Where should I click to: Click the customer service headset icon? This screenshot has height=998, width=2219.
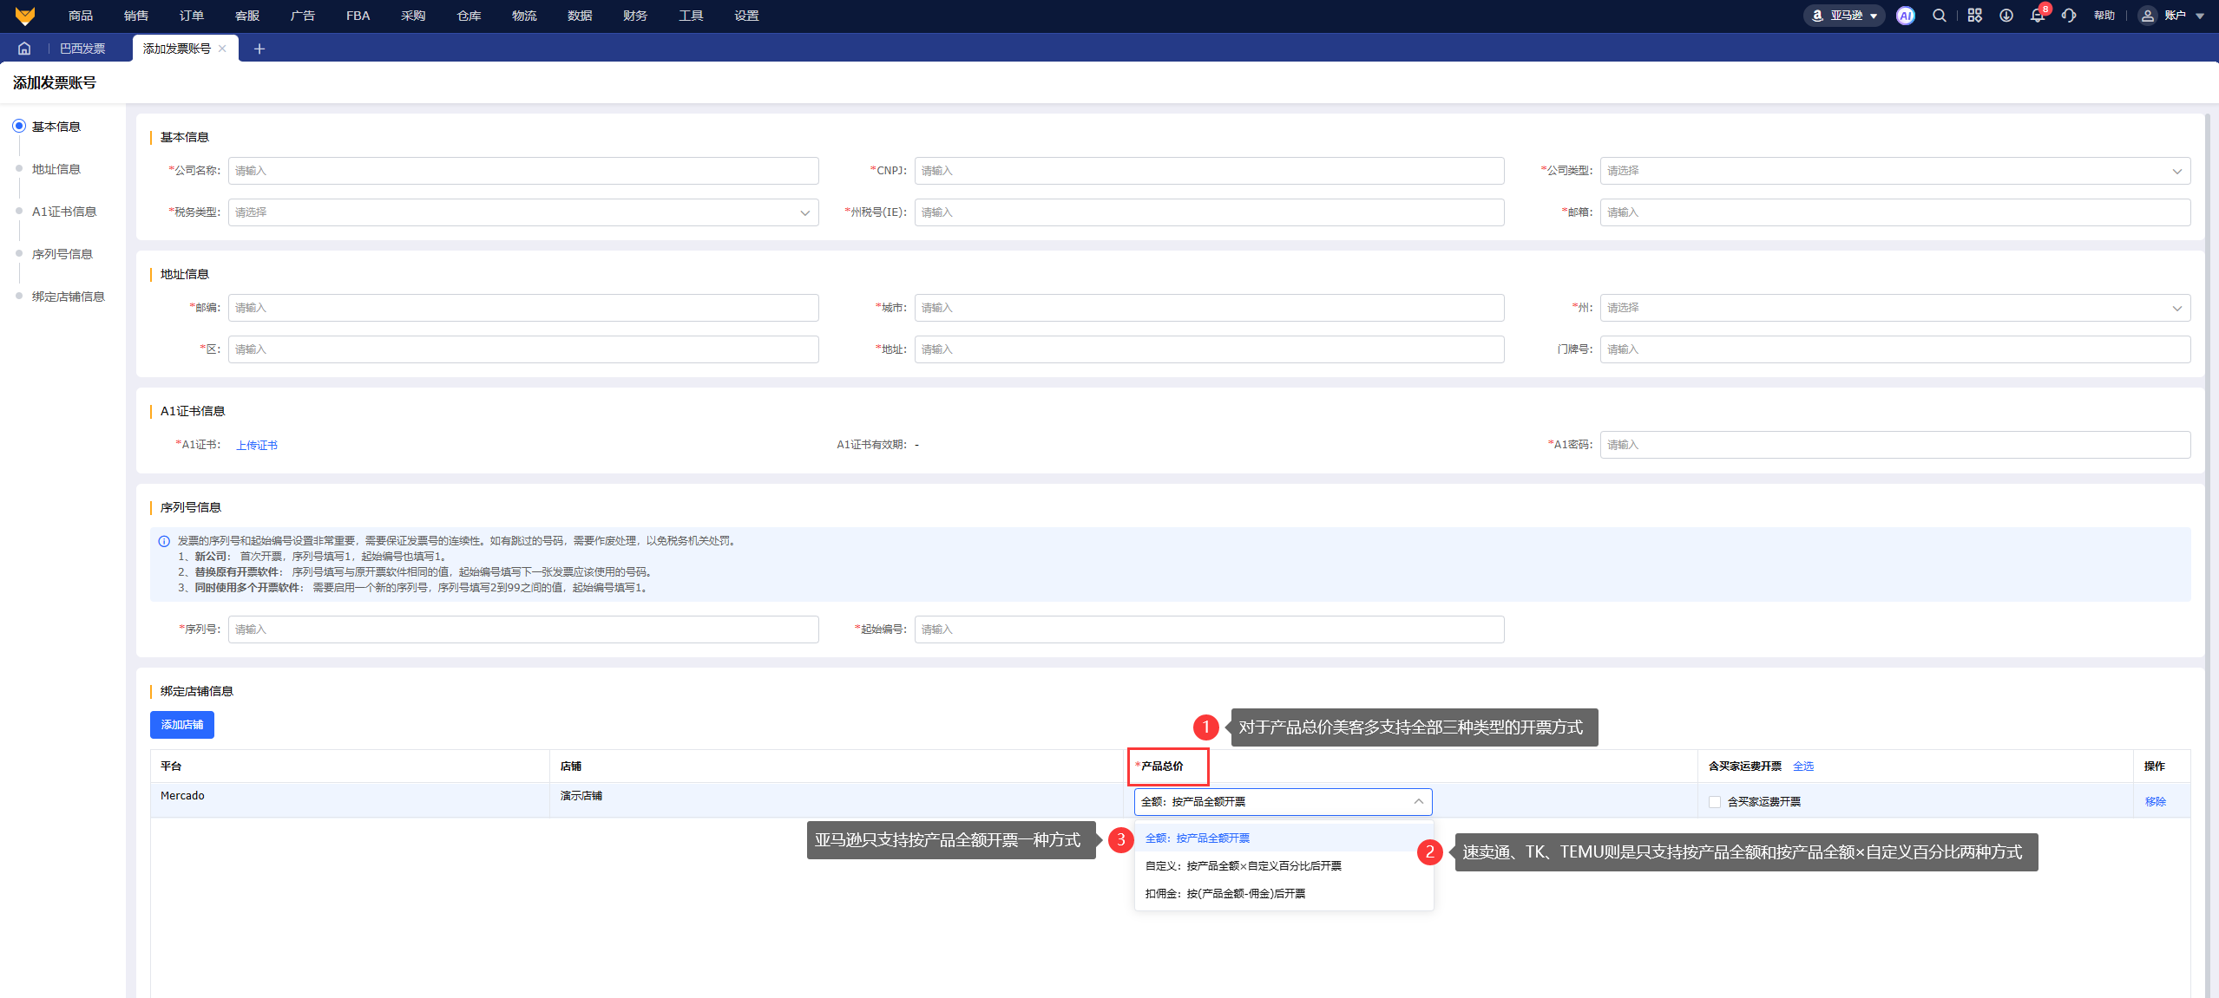[2069, 16]
